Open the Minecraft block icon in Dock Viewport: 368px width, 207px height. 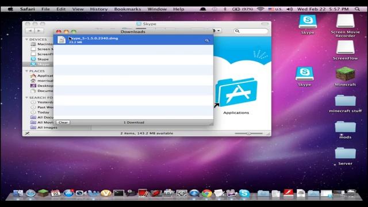pyautogui.click(x=43, y=193)
